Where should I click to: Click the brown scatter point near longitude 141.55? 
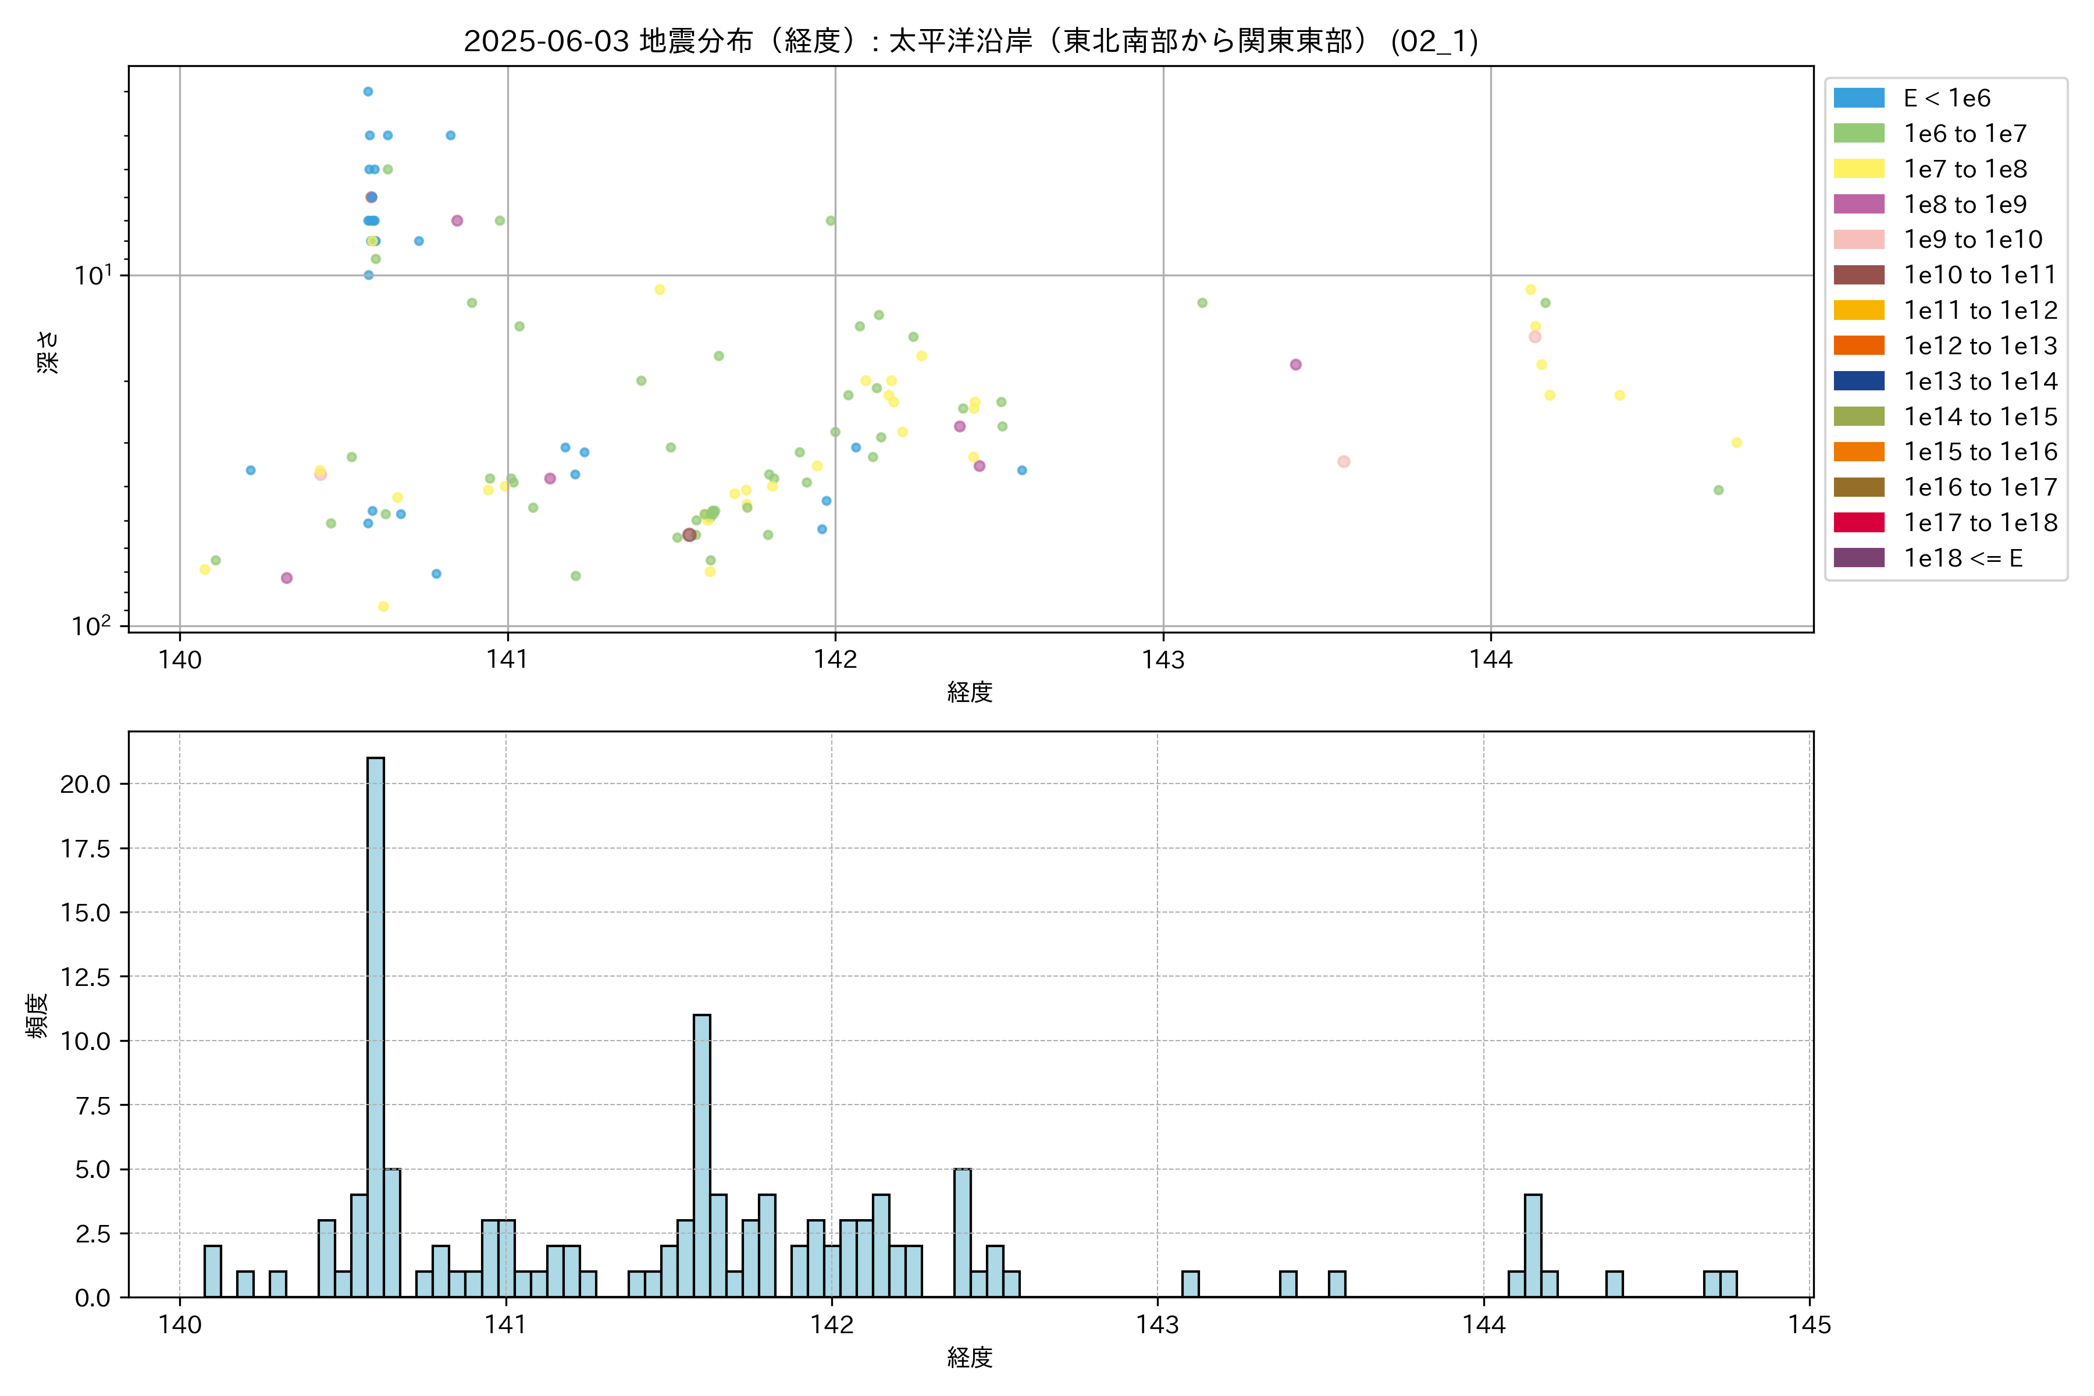coord(689,534)
